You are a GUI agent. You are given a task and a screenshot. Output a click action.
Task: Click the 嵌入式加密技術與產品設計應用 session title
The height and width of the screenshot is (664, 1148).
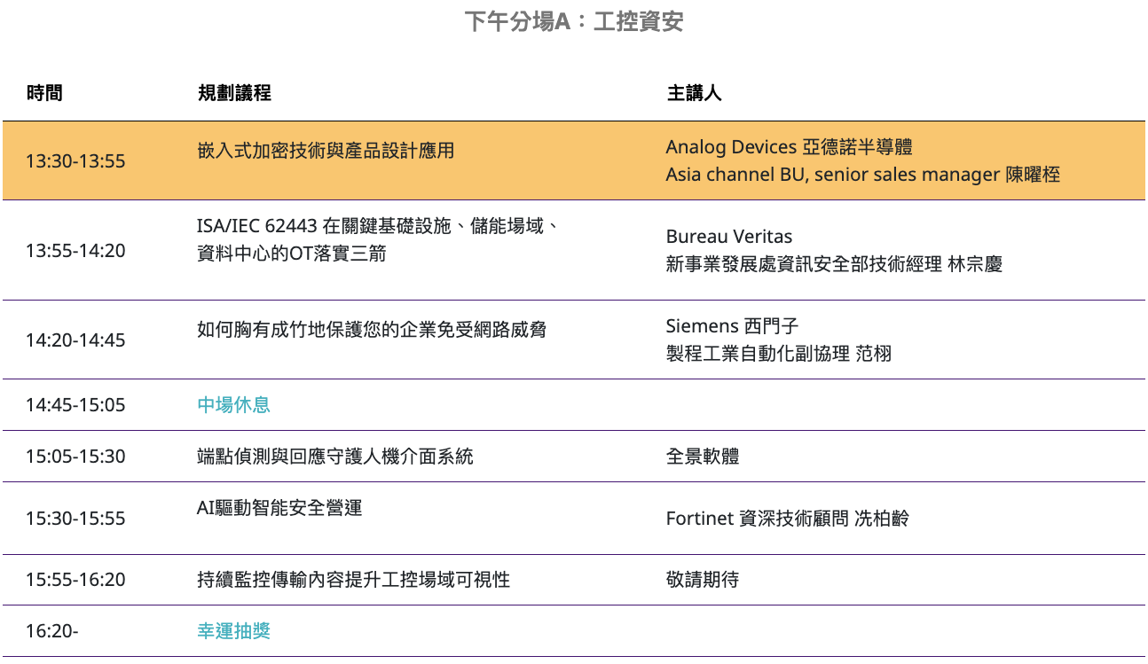pos(326,151)
